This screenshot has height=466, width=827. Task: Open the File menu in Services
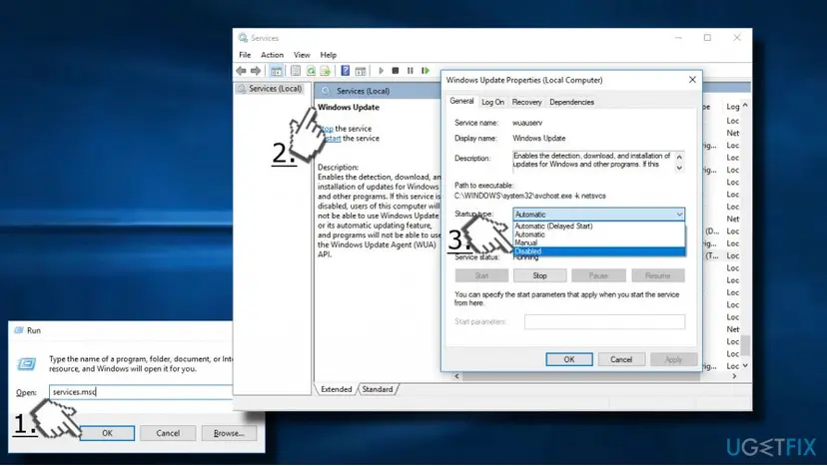point(245,55)
